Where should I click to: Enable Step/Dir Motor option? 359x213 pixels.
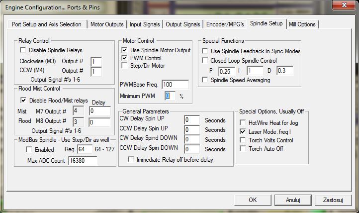coord(124,66)
